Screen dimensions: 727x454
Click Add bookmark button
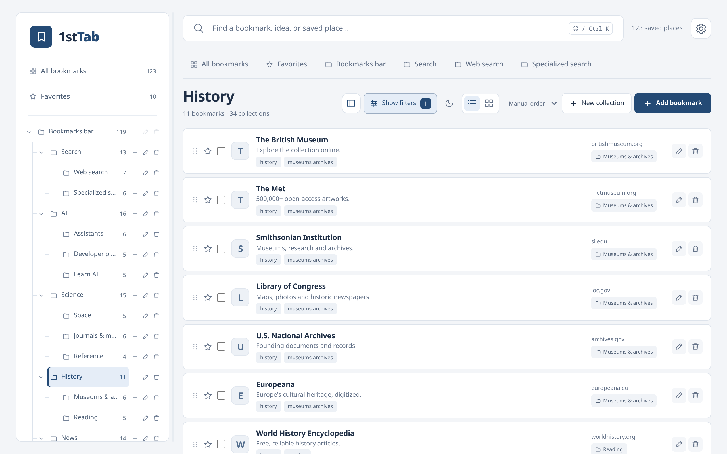pyautogui.click(x=672, y=103)
